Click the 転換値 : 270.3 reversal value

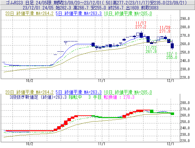[119, 97]
